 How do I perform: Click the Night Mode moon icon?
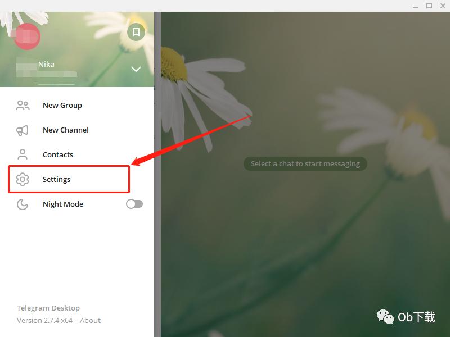coord(22,204)
